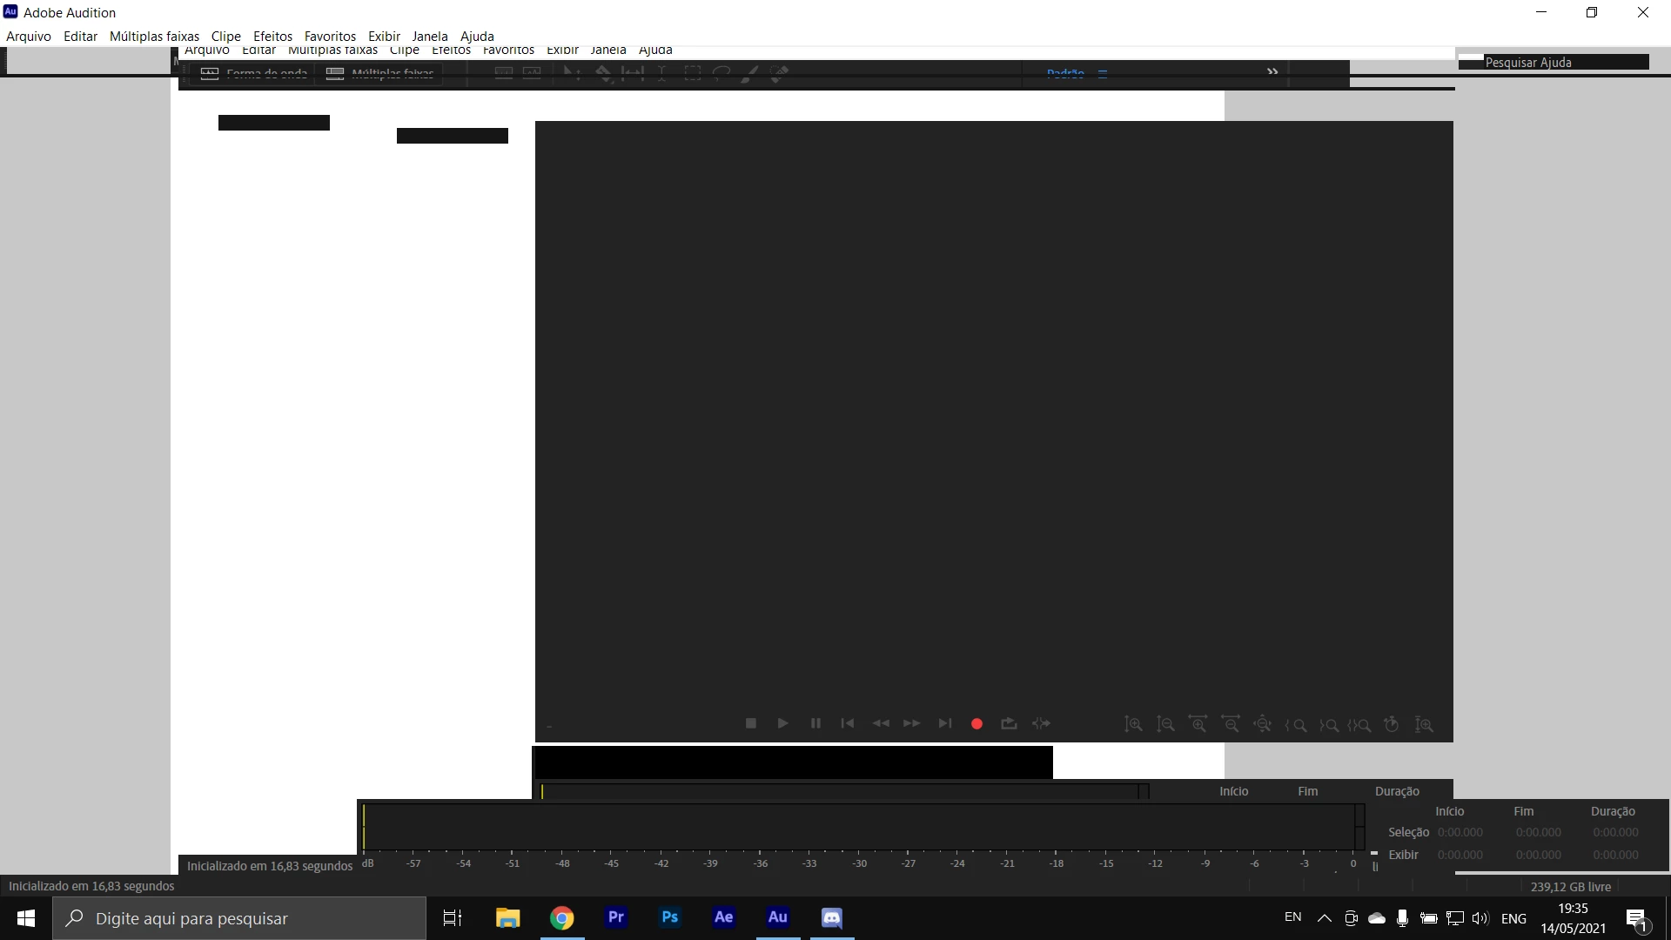1671x940 pixels.
Task: Click the Fast Forward button
Action: pos(911,723)
